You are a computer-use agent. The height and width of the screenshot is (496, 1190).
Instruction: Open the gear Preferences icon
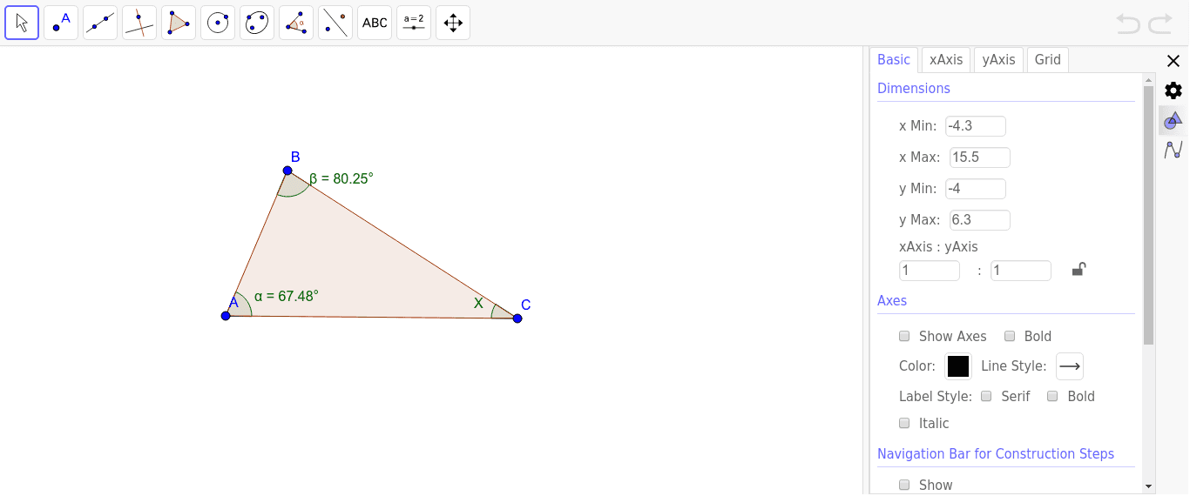pyautogui.click(x=1173, y=90)
